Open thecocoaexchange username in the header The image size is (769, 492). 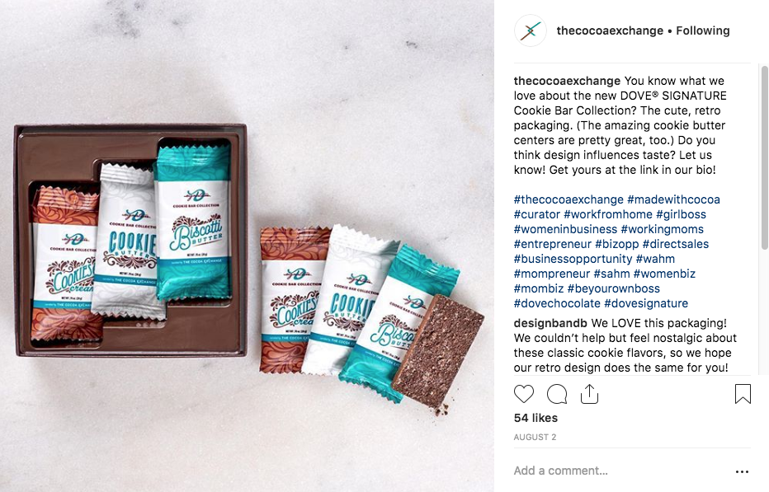click(610, 30)
